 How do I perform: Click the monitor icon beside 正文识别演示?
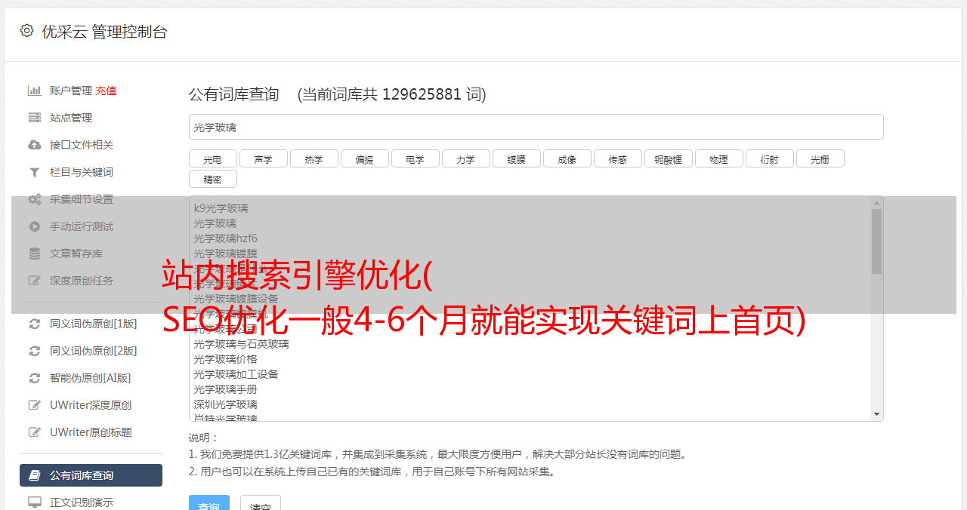(35, 502)
